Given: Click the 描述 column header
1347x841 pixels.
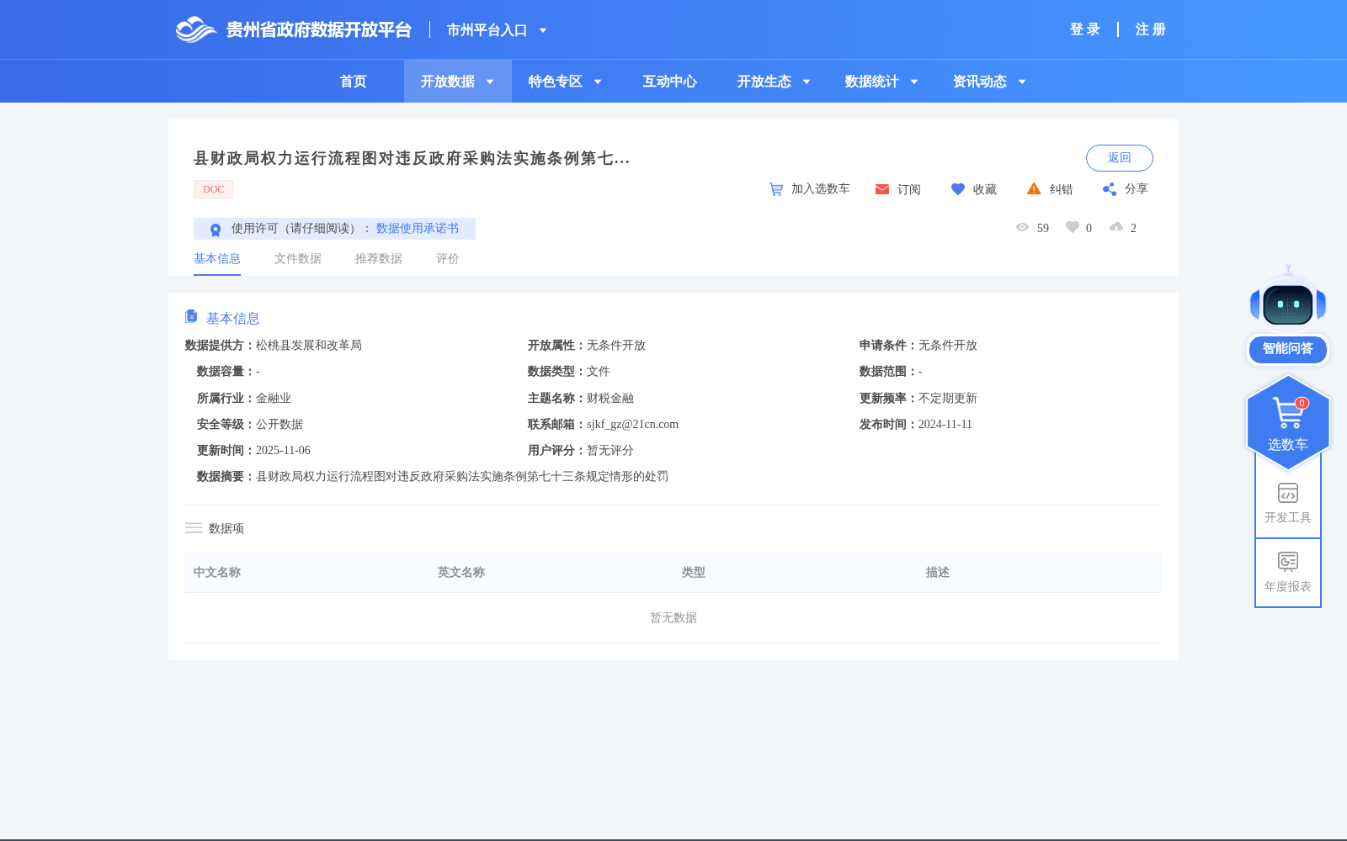Looking at the screenshot, I should click(x=938, y=573).
